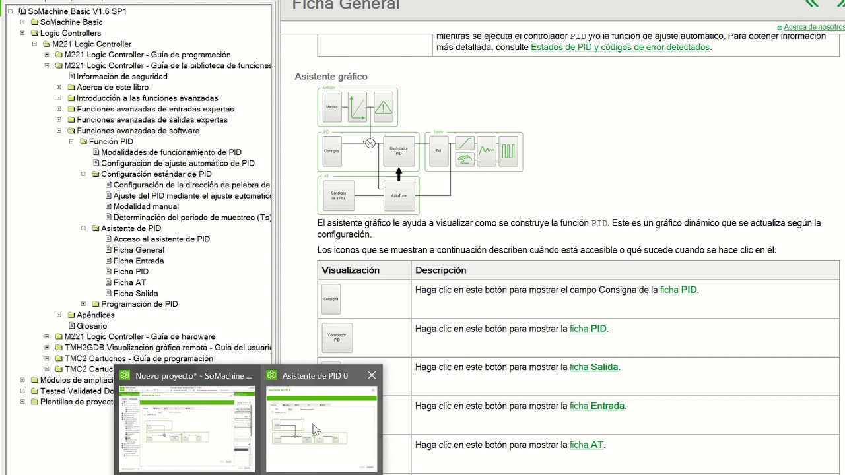Close the Asistente de PID 0 preview

coord(372,375)
